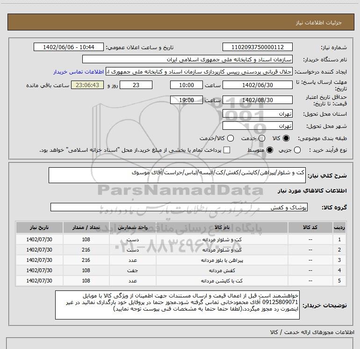Click announcement date field 1402/06/06 - 10:44
The height and width of the screenshot is (349, 360).
tap(69, 47)
